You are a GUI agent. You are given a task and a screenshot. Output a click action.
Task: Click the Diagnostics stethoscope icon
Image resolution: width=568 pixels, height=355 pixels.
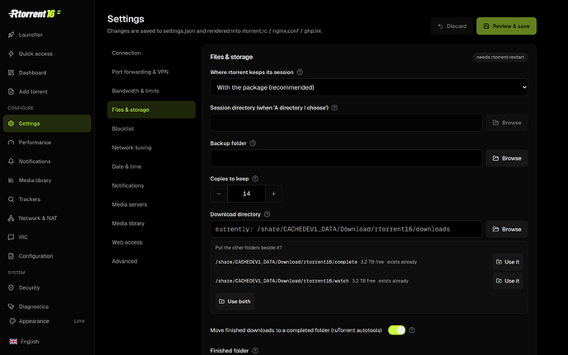pyautogui.click(x=11, y=306)
